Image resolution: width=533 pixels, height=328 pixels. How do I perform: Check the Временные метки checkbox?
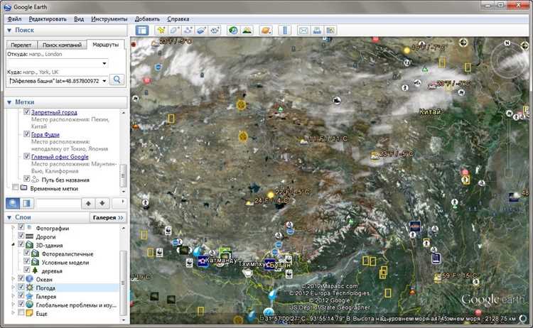click(16, 187)
